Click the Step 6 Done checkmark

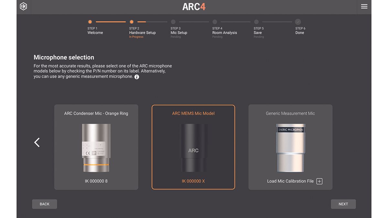click(298, 22)
